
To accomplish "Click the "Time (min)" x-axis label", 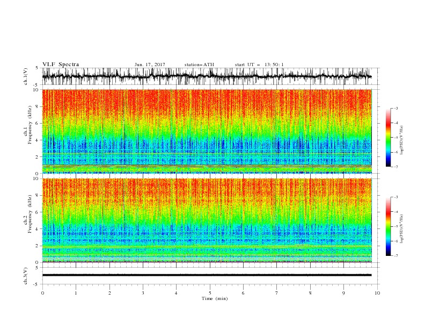I will pos(215,298).
